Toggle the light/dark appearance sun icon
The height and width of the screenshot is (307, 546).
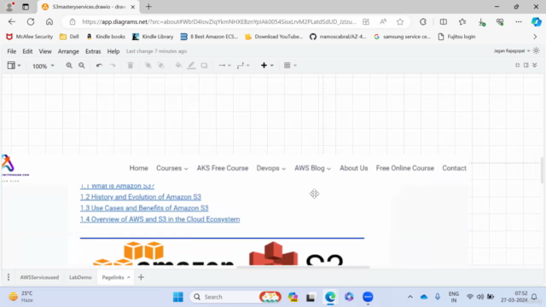537,51
